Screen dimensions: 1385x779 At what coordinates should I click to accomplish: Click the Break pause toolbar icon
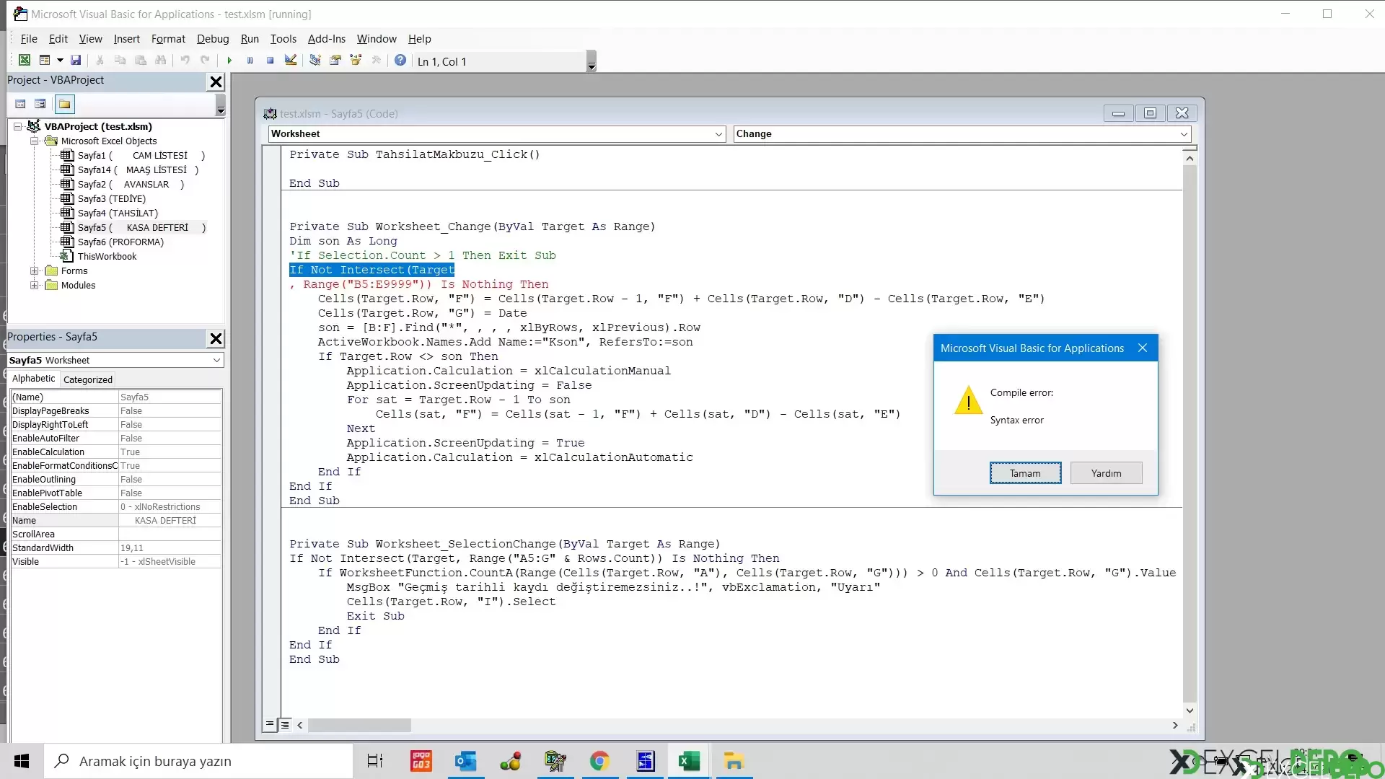pos(250,61)
